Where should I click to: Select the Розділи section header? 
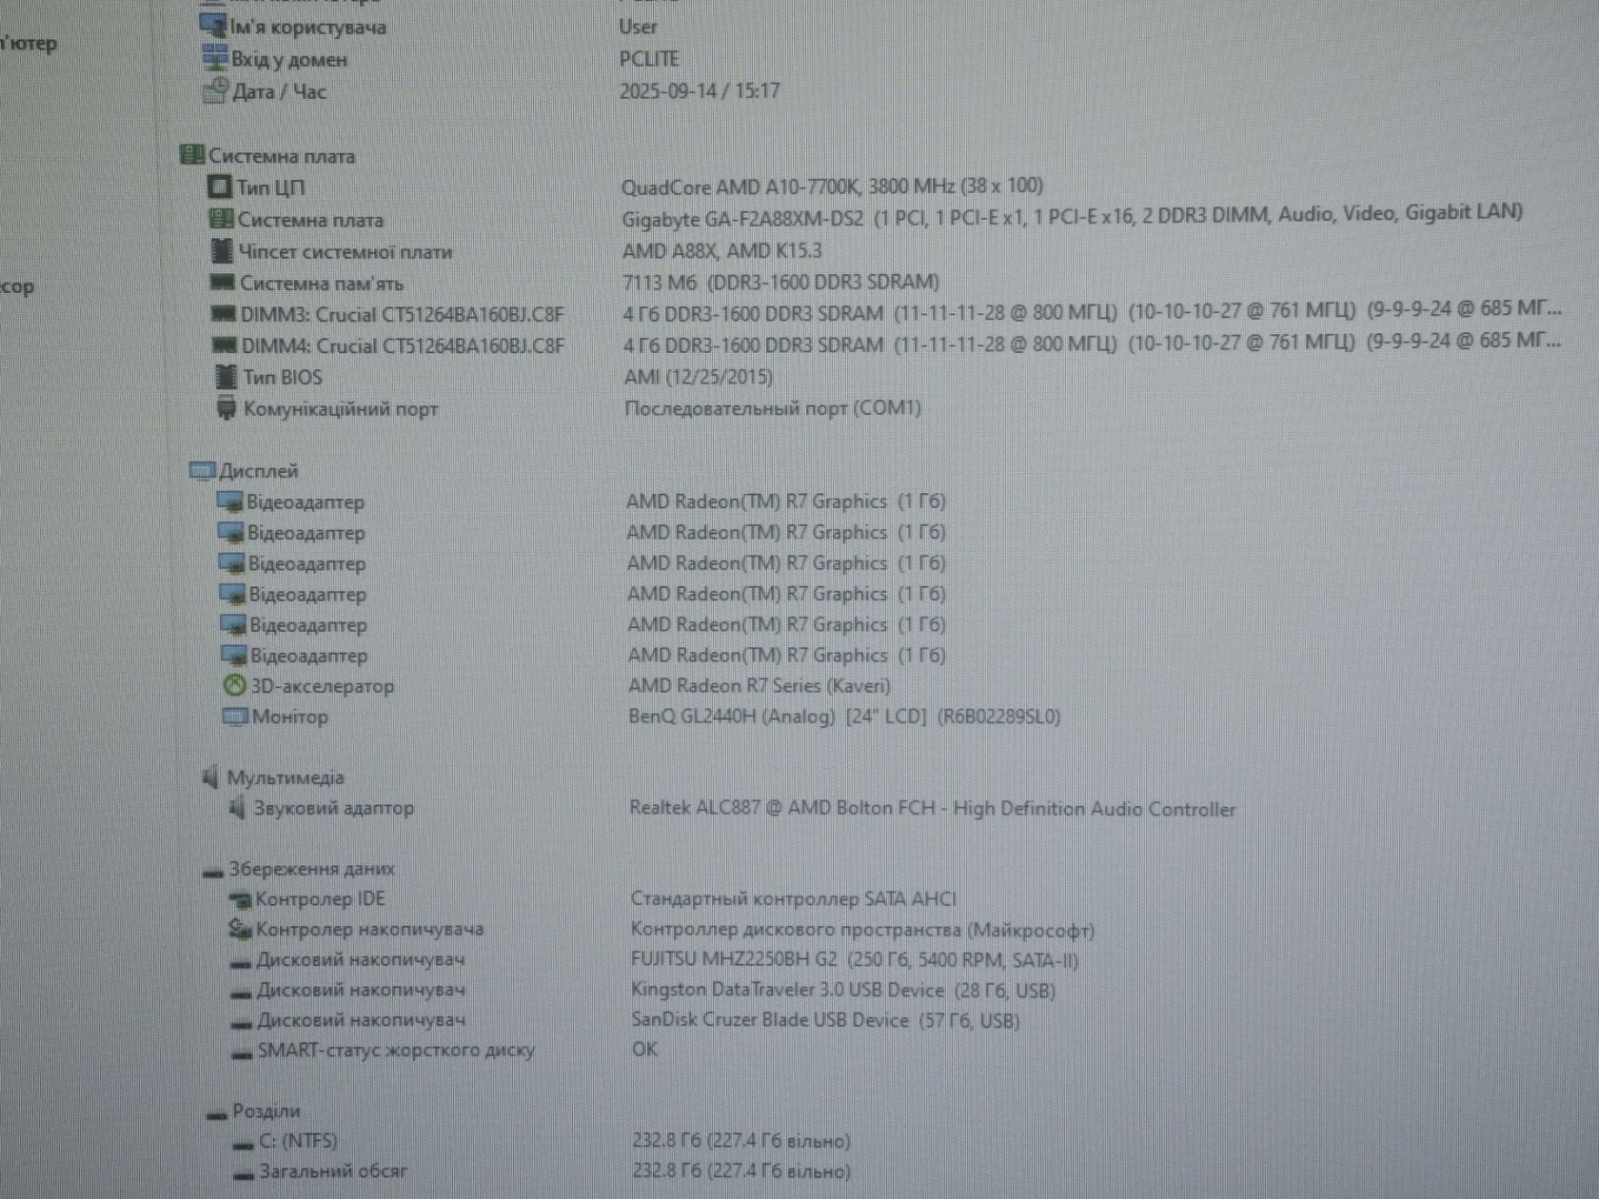(x=266, y=1111)
